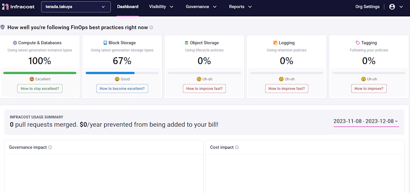Image resolution: width=410 pixels, height=193 pixels.
Task: Click the green Compute & Databases progress bar
Action: [x=40, y=73]
